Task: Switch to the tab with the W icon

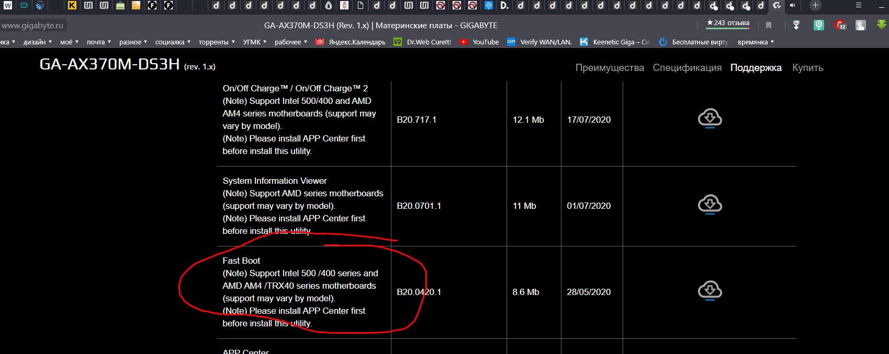Action: [8, 5]
